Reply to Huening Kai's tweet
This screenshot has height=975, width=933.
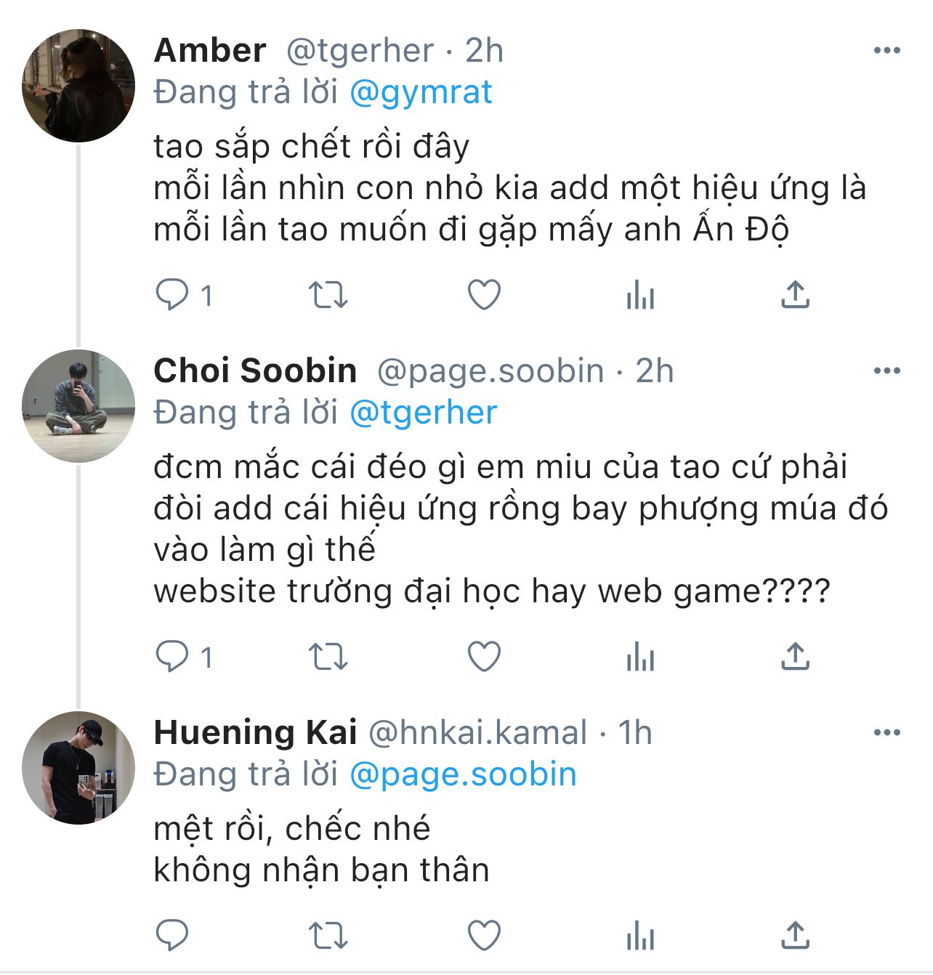tap(173, 935)
